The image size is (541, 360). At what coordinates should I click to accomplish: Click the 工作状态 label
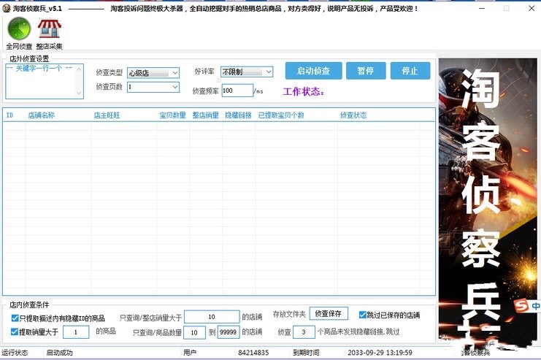coord(303,91)
